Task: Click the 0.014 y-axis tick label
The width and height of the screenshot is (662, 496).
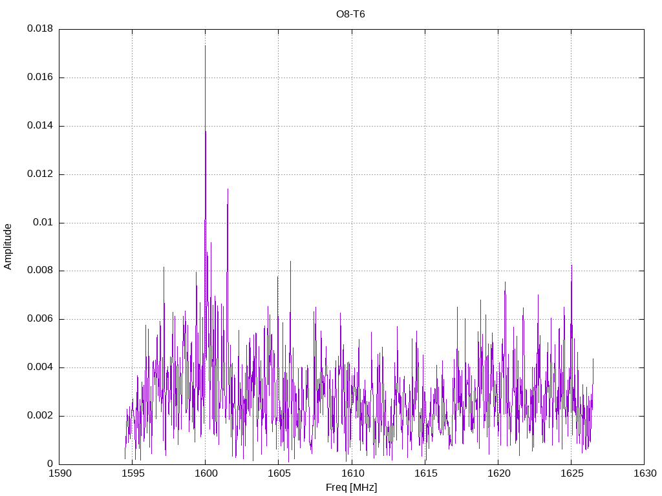Action: [40, 126]
